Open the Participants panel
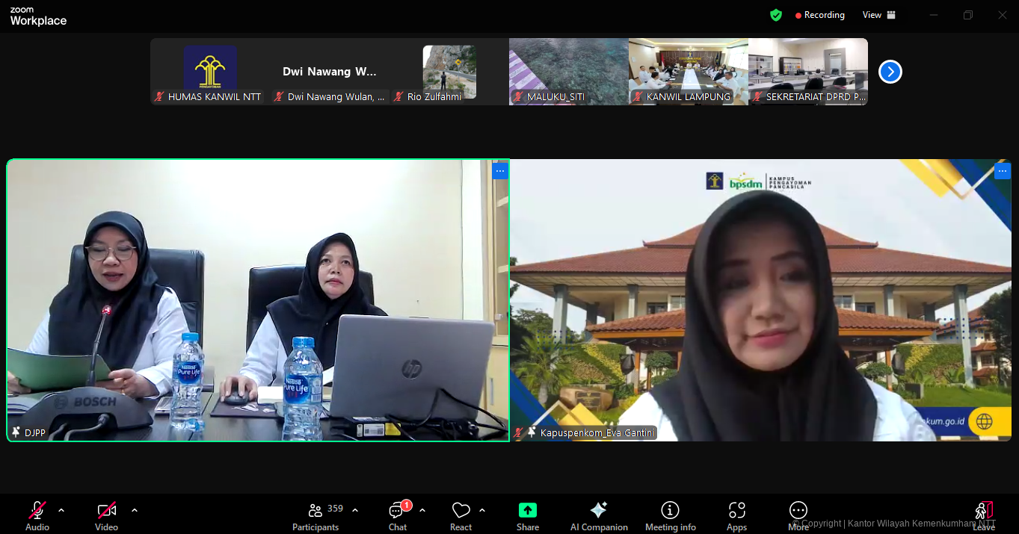The height and width of the screenshot is (534, 1019). [315, 515]
